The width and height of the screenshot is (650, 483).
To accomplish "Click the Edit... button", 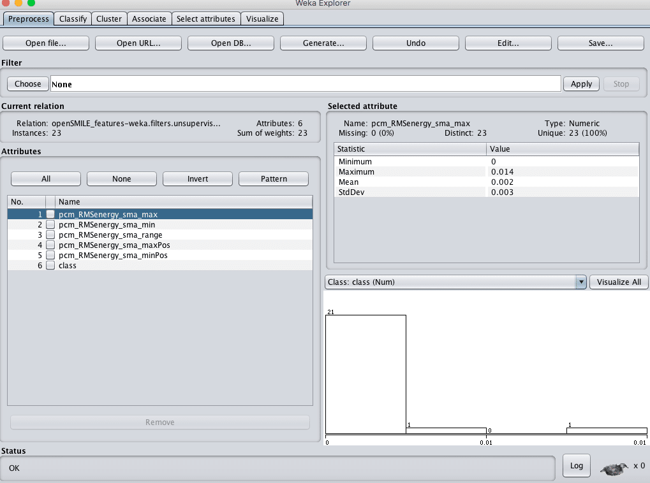I will coord(508,43).
